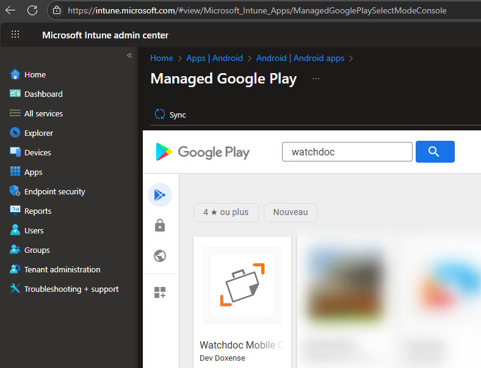Screen dimensions: 481x368
Task: Go back using browser back arrow
Action: click(10, 10)
